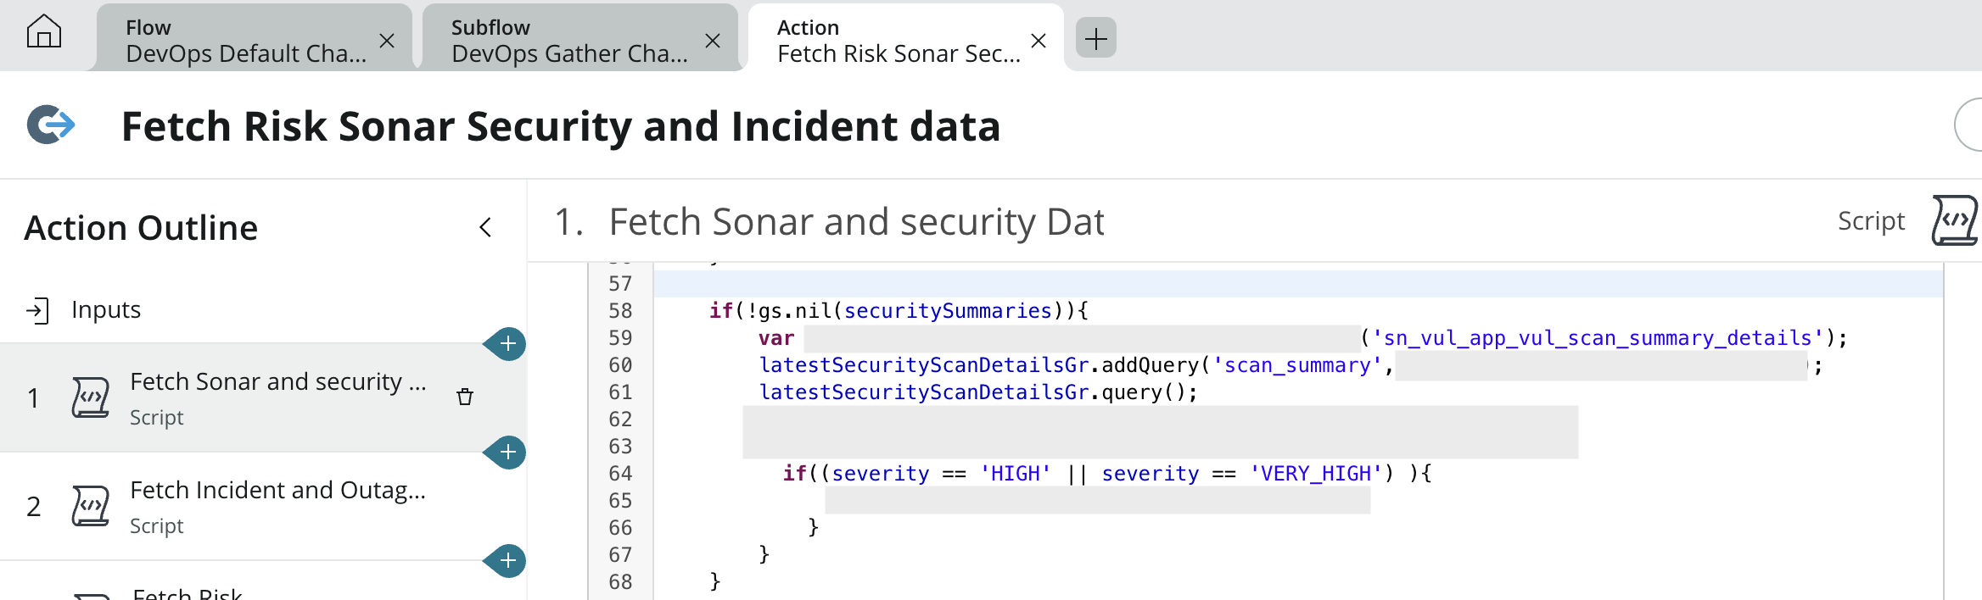
Task: Click 'sn_vul_app_vul_scan_summary_details' string on line 59
Action: [1598, 338]
